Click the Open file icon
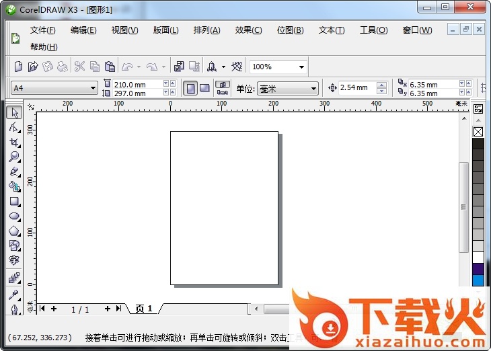491x351 pixels. (x=33, y=67)
